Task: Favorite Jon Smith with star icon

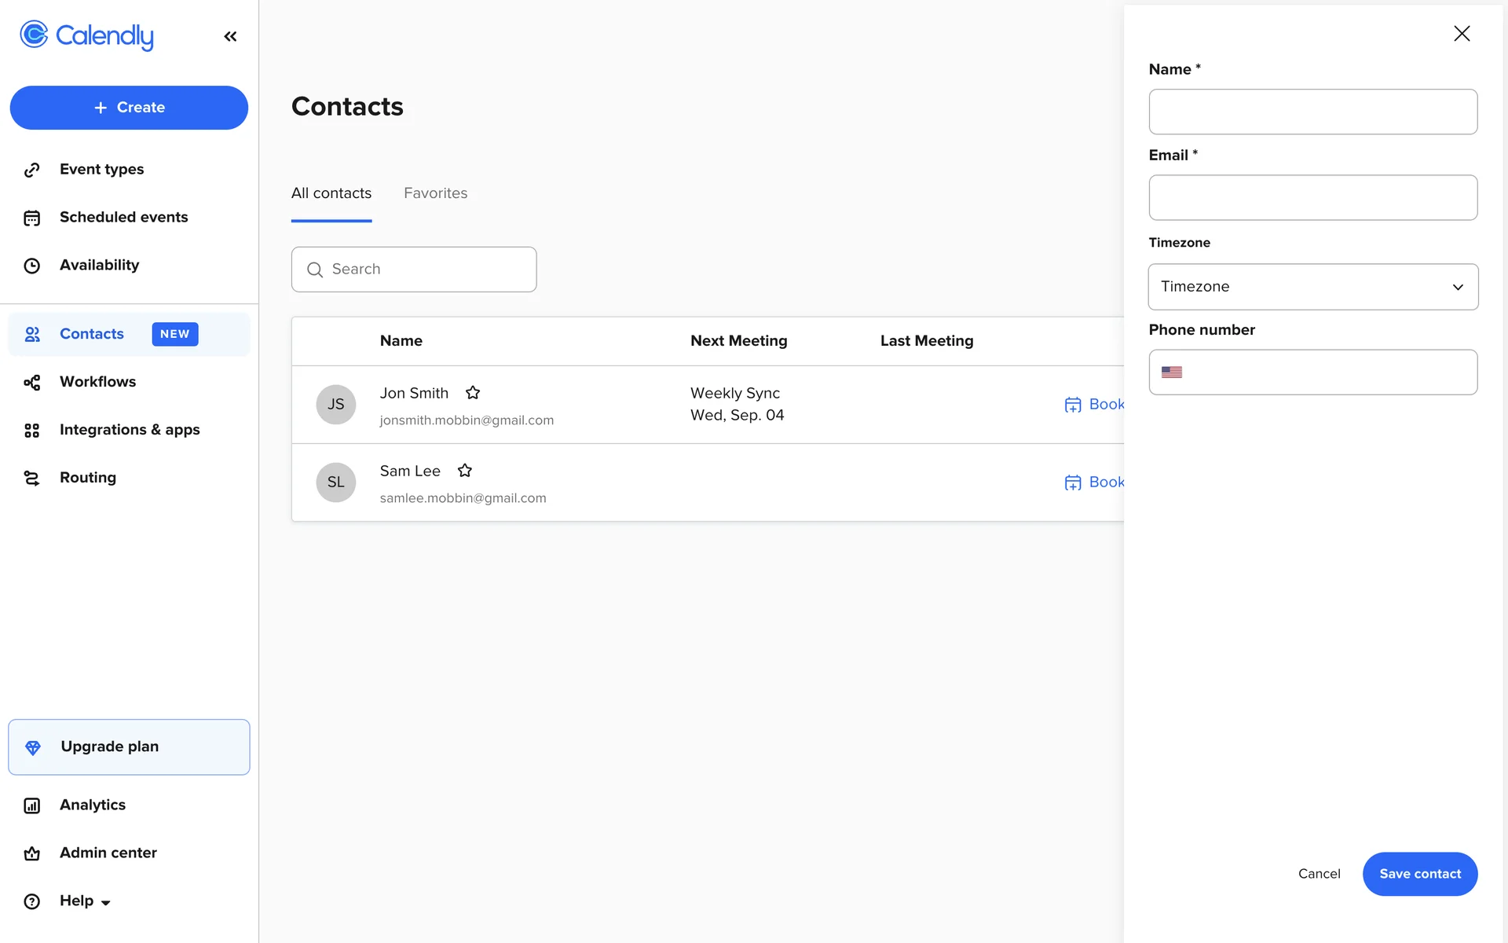Action: 473,393
